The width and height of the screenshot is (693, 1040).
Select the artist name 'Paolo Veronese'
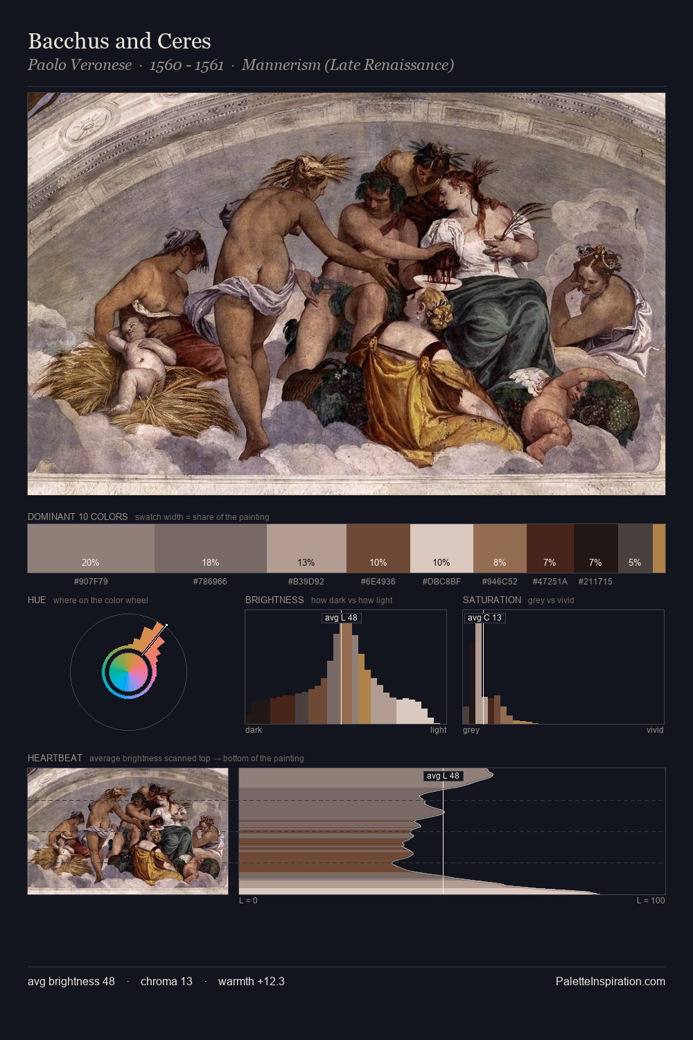click(80, 65)
